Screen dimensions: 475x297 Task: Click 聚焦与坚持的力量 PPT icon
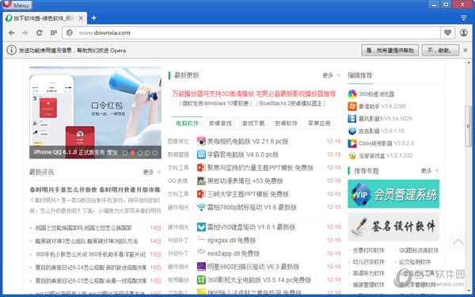coord(201,168)
